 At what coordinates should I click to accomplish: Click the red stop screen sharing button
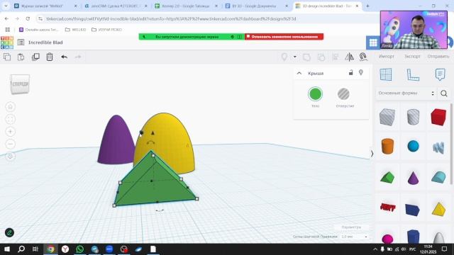284,37
